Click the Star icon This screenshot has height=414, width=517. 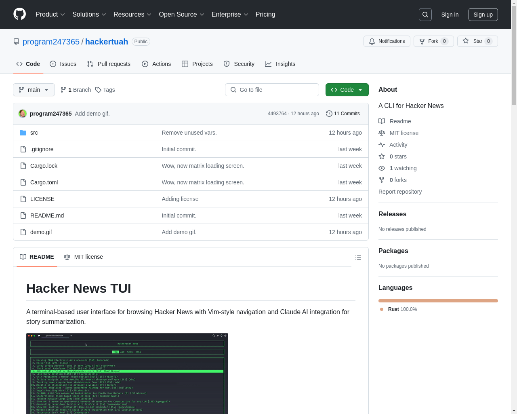466,41
